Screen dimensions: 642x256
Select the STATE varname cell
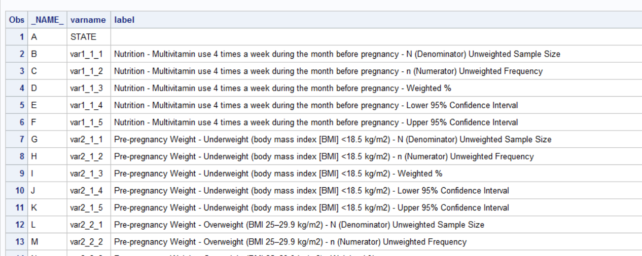click(83, 37)
